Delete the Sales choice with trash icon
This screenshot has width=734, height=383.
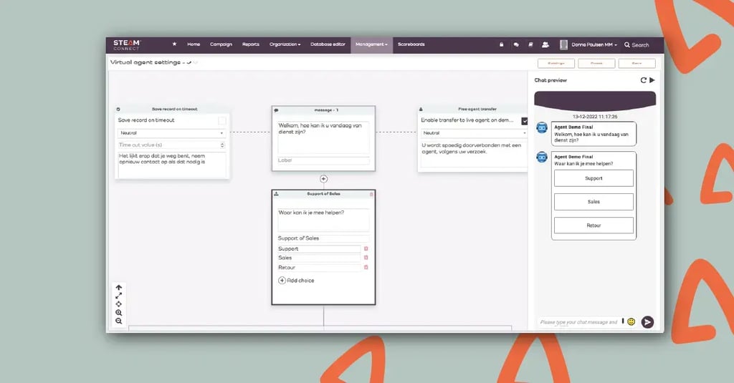366,258
